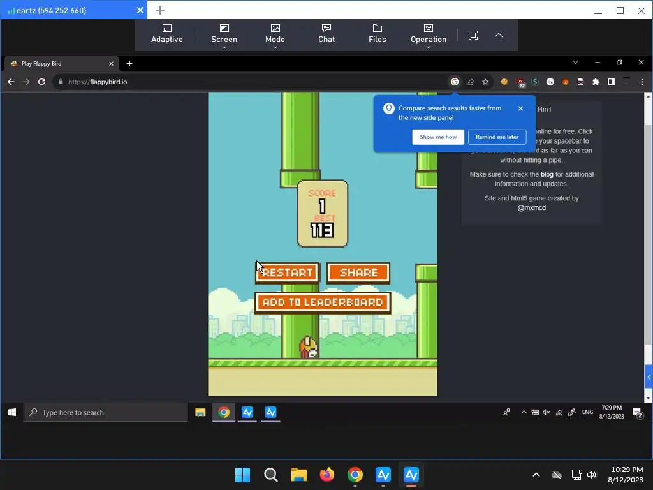This screenshot has height=490, width=653.
Task: Open the cookie extension icon
Action: pos(504,82)
